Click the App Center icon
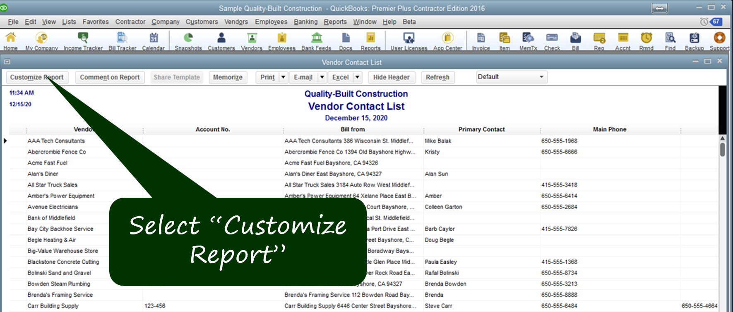 point(447,40)
